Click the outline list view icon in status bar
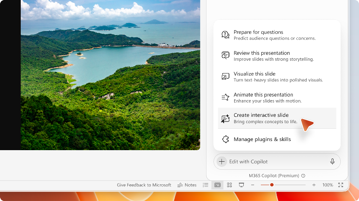This screenshot has height=201, width=359. point(205,185)
